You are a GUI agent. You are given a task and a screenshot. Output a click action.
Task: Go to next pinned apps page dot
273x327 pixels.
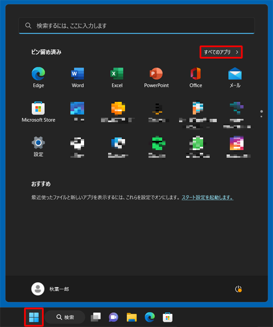pyautogui.click(x=262, y=116)
